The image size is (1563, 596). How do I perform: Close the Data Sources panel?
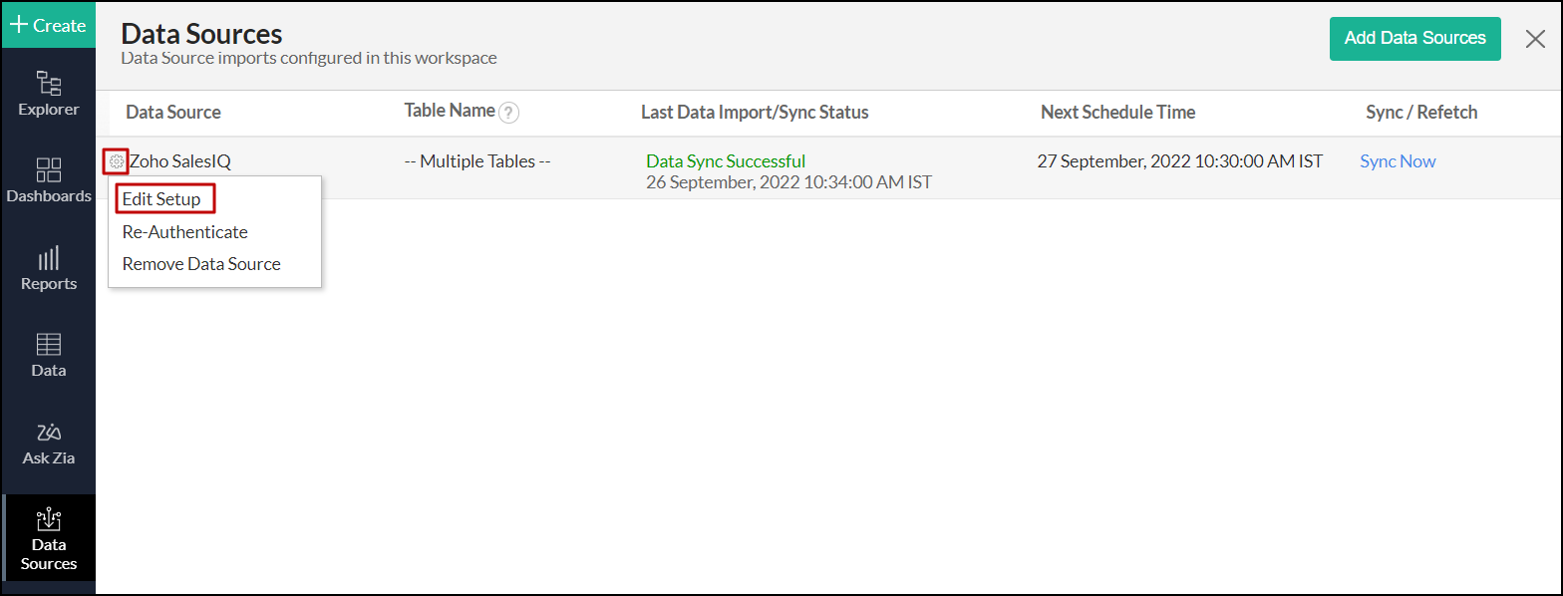[x=1535, y=39]
